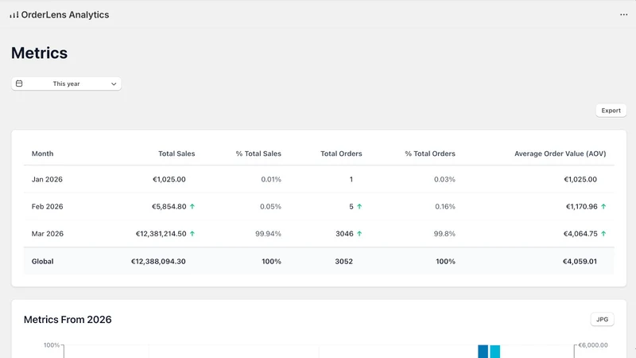The width and height of the screenshot is (636, 358).
Task: Click the calendar icon in date selector
Action: pyautogui.click(x=19, y=84)
